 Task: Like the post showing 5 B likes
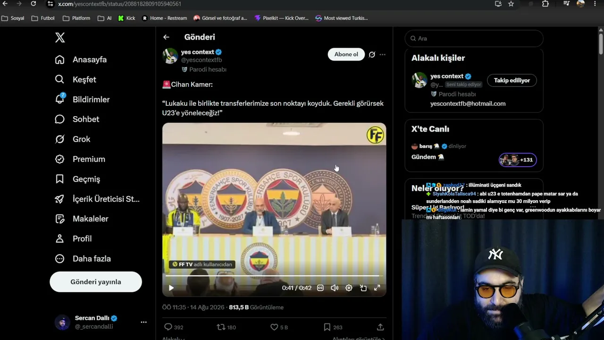[279, 327]
